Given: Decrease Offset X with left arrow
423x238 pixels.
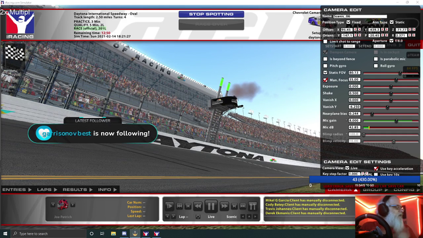Looking at the screenshot, I should click(356, 29).
